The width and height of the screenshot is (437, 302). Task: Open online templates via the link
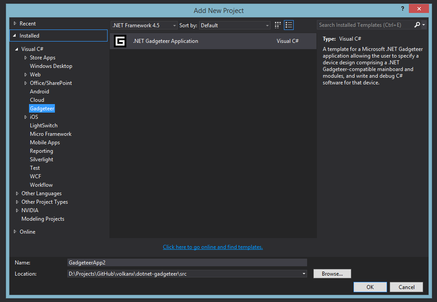212,247
